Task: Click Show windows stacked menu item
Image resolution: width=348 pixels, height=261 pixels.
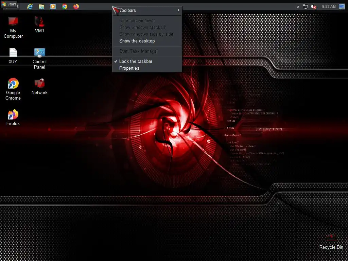Action: click(x=147, y=27)
